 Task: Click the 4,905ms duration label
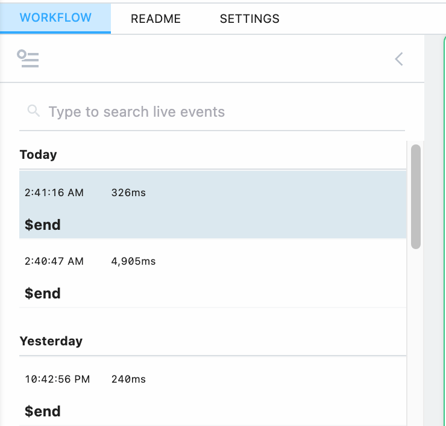[133, 262]
